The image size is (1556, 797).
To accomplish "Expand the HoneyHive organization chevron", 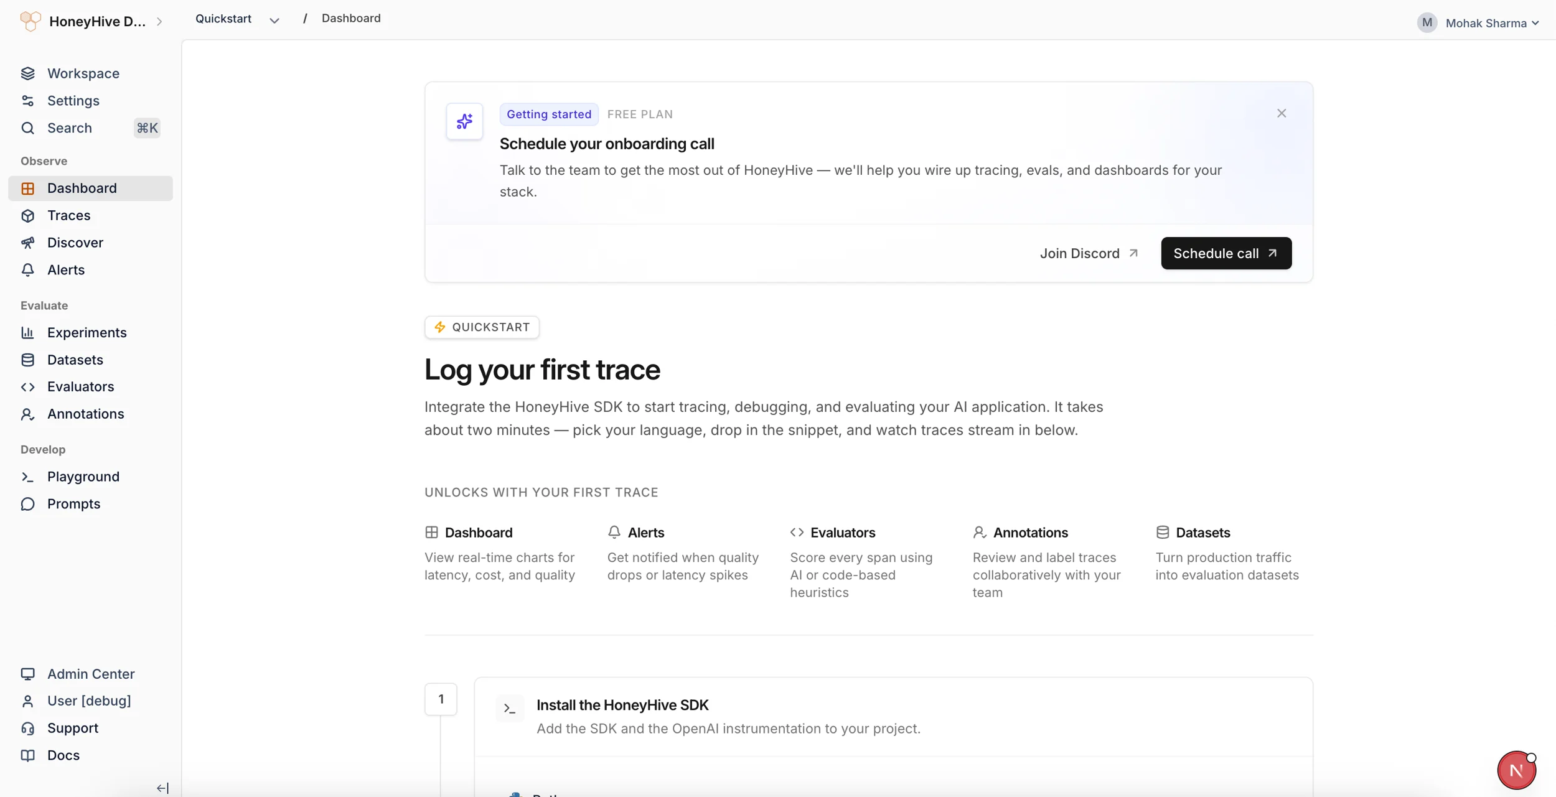I will tap(159, 22).
